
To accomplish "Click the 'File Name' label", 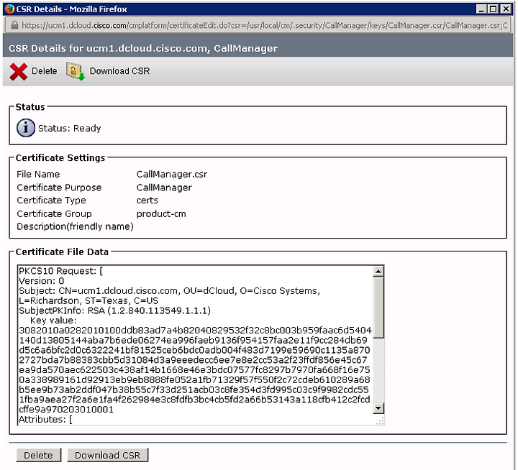I will [x=38, y=174].
